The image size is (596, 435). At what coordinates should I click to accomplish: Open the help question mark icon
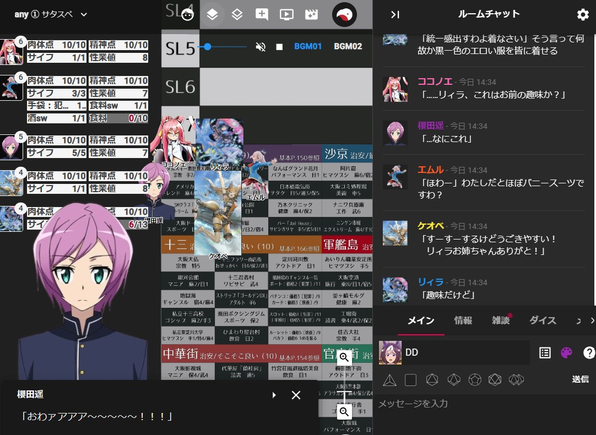(589, 353)
